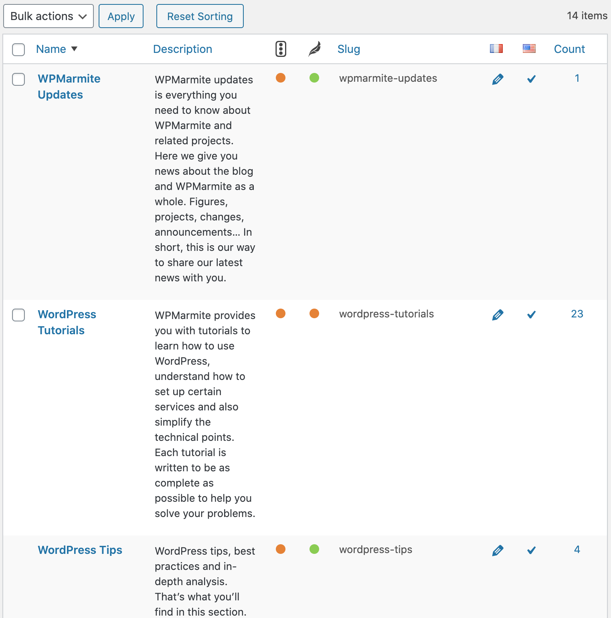Open the Bulk actions dropdown
Image resolution: width=611 pixels, height=618 pixels.
(x=48, y=16)
